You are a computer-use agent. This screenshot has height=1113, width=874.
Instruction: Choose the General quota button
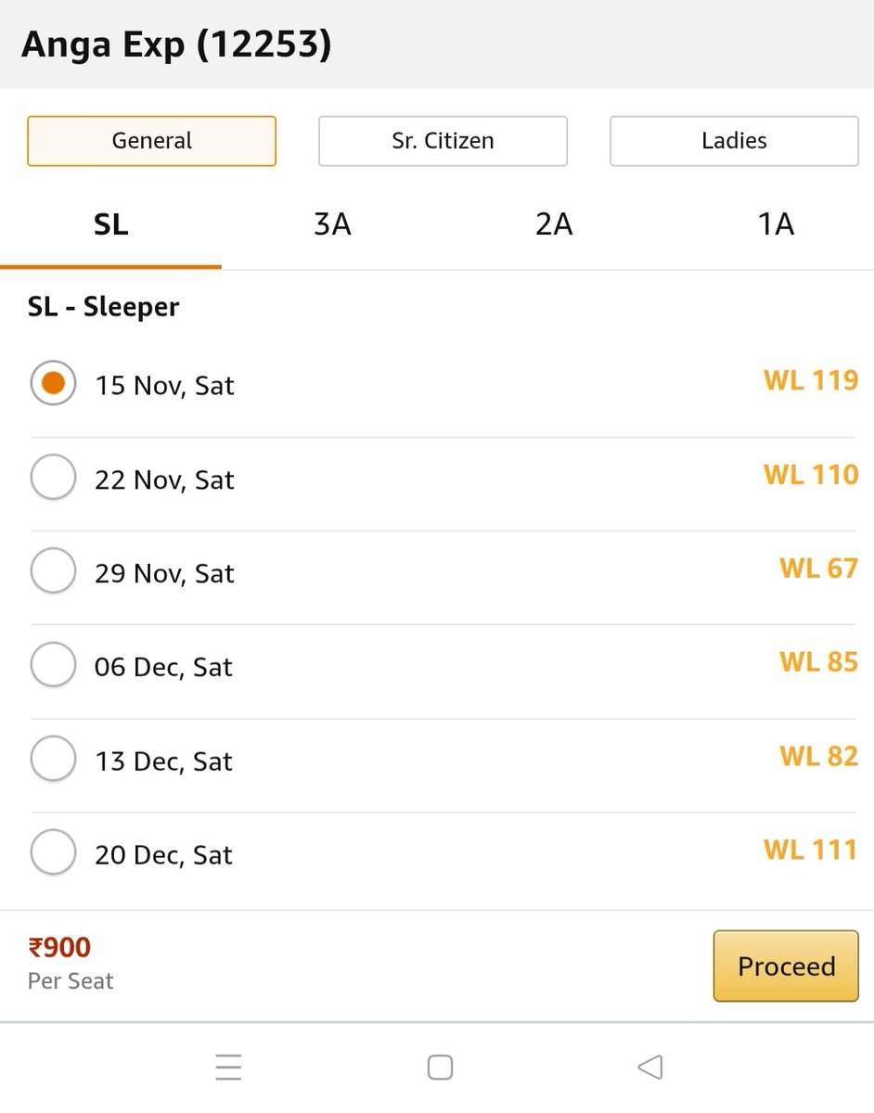pos(152,141)
